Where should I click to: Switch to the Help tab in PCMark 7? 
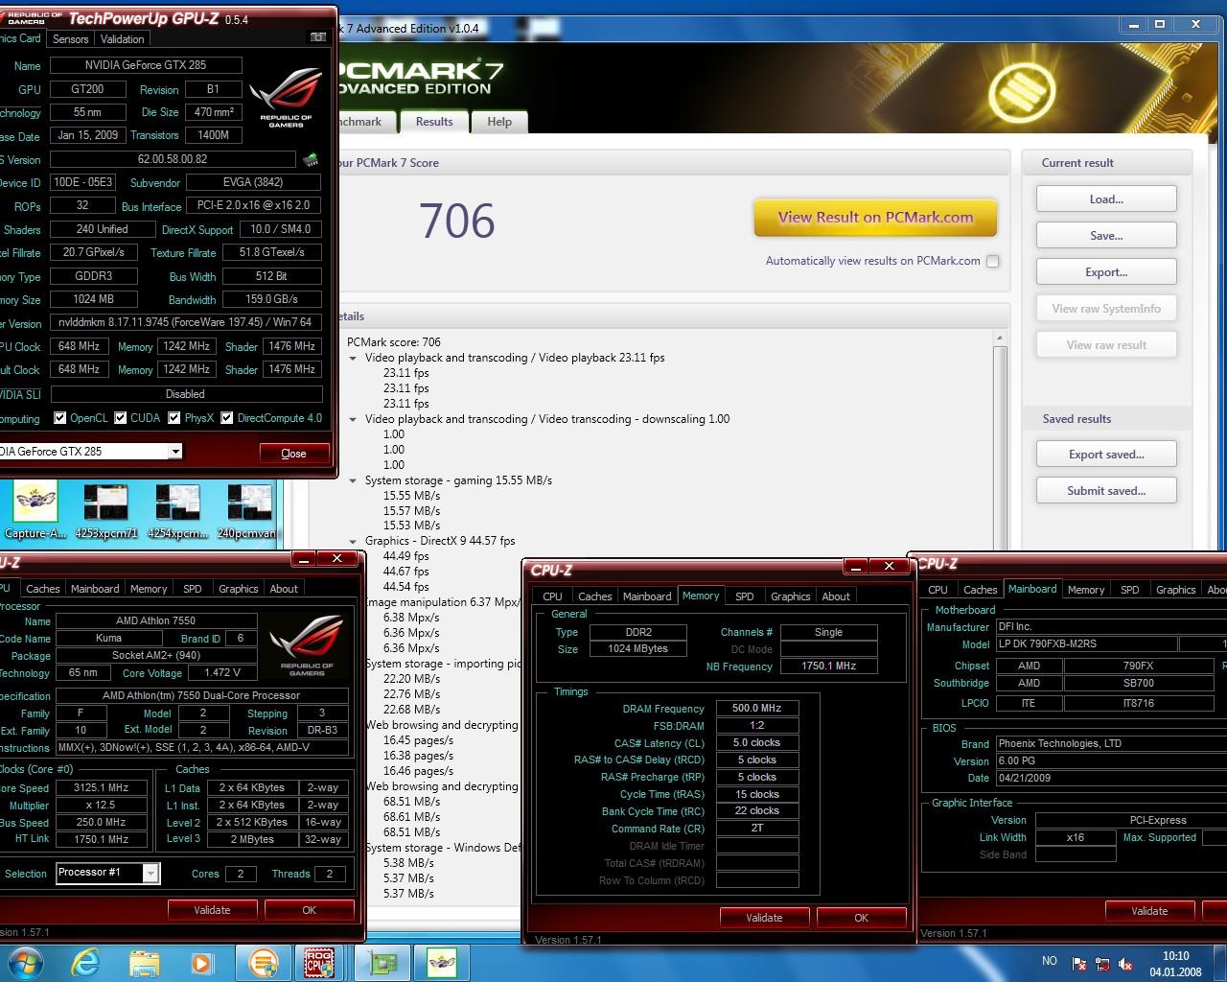pyautogui.click(x=499, y=122)
